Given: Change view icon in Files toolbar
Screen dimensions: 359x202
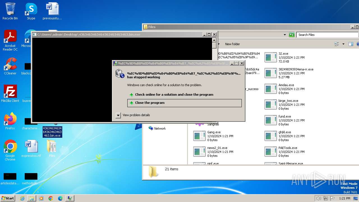Looking at the screenshot, I should [x=337, y=44].
